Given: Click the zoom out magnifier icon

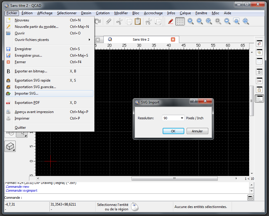Looking at the screenshot, I should 200,21.
